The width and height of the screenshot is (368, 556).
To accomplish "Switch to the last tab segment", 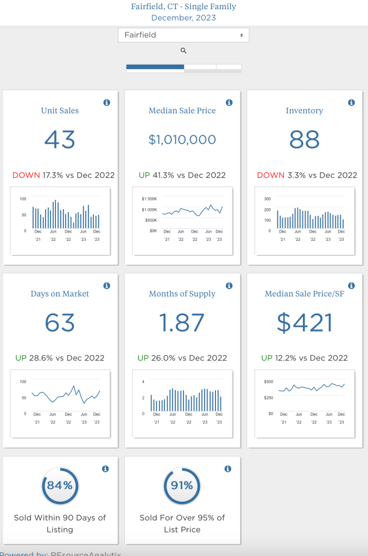I will (x=229, y=67).
